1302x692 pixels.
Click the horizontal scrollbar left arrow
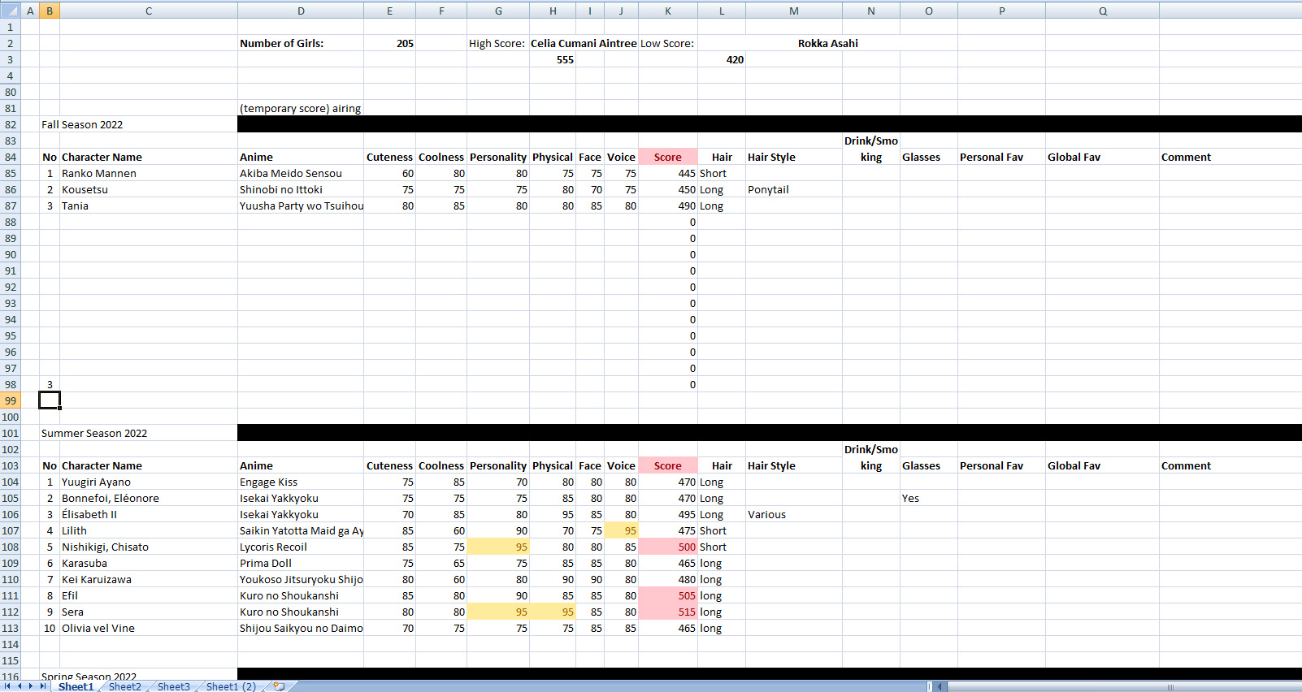(940, 686)
